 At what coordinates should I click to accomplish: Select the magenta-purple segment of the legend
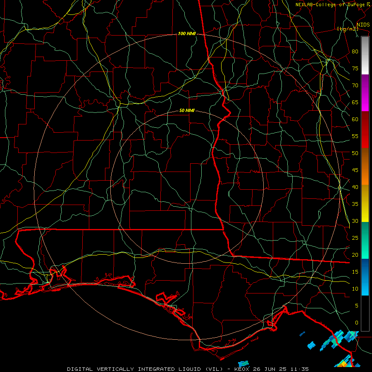pos(365,93)
